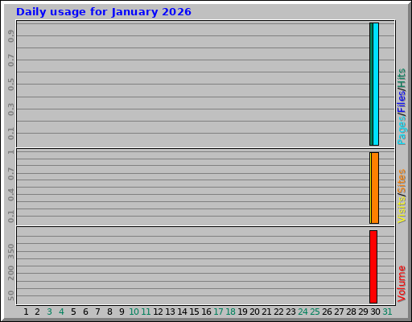412x322 pixels.
Task: Click day 3 on the x-axis
Action: point(49,312)
